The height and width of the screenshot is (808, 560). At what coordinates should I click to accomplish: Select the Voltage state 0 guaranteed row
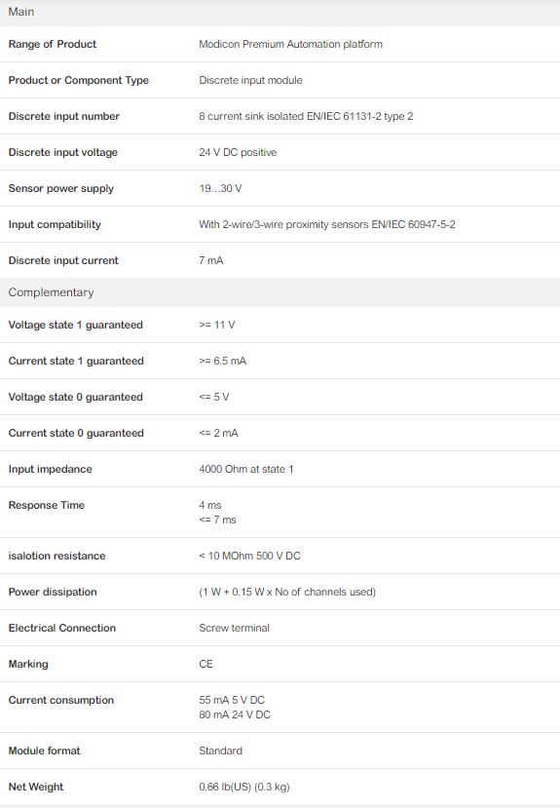(280, 398)
